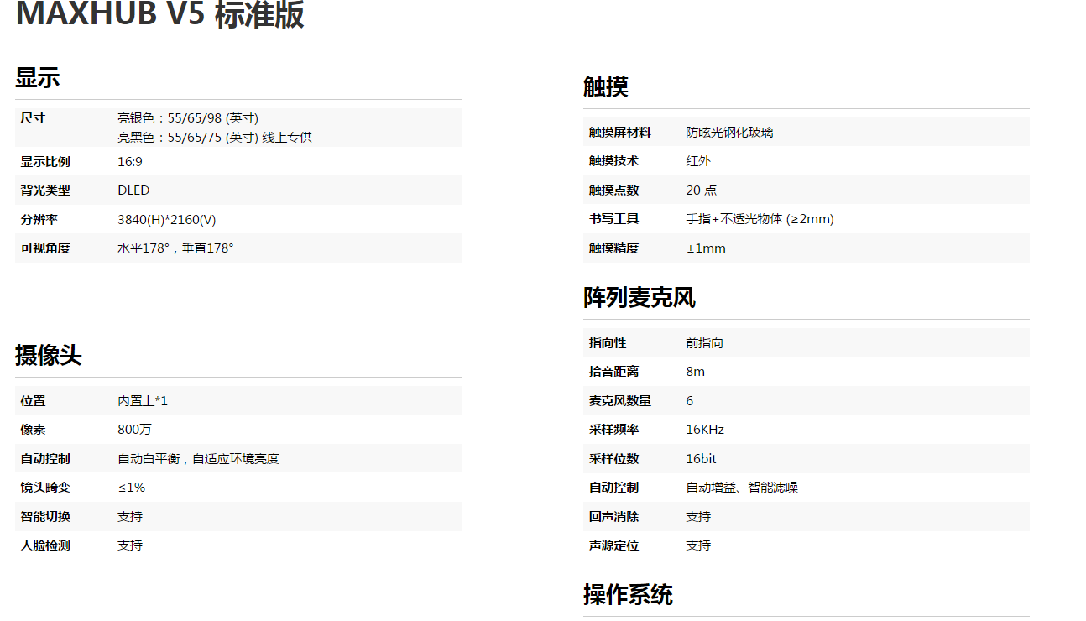The height and width of the screenshot is (621, 1086).
Task: Click the 阵列麦克风 section heading
Action: pos(640,297)
